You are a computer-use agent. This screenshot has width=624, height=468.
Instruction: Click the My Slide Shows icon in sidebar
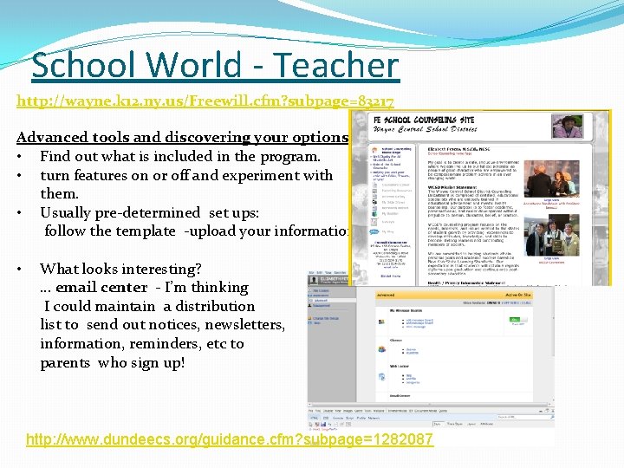[x=374, y=202]
